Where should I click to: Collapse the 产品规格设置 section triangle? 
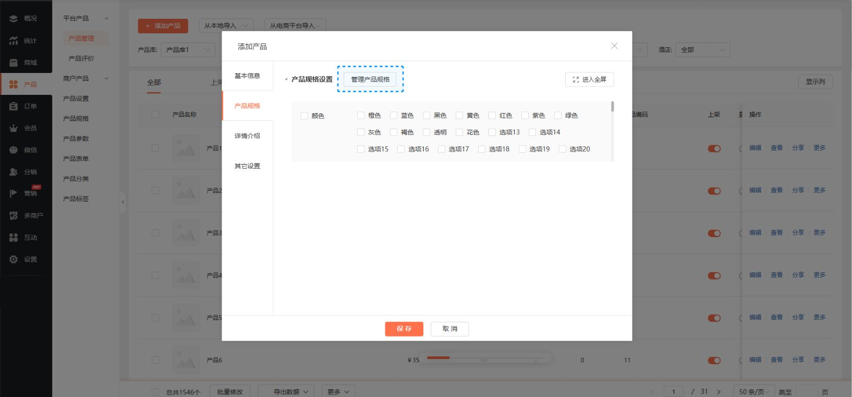click(x=286, y=80)
